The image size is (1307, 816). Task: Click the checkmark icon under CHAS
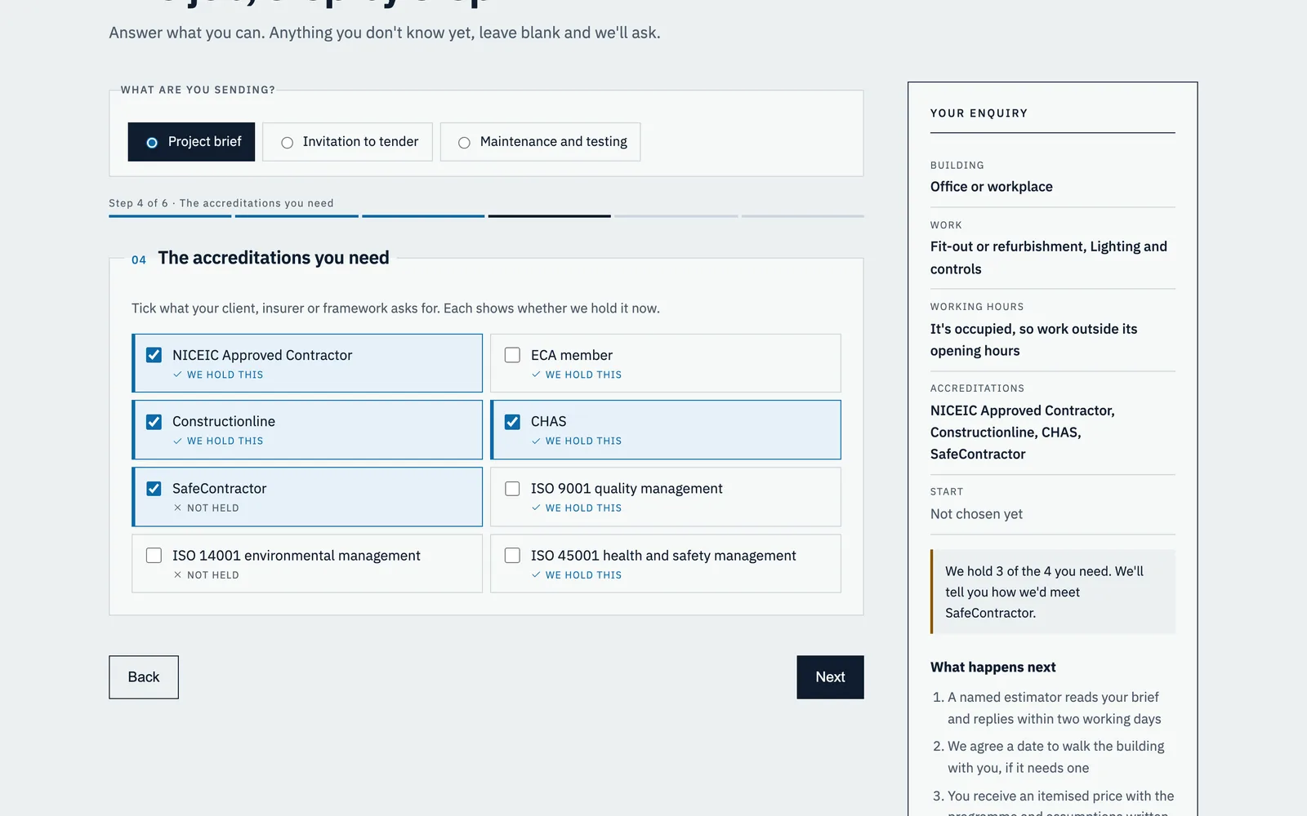point(536,441)
